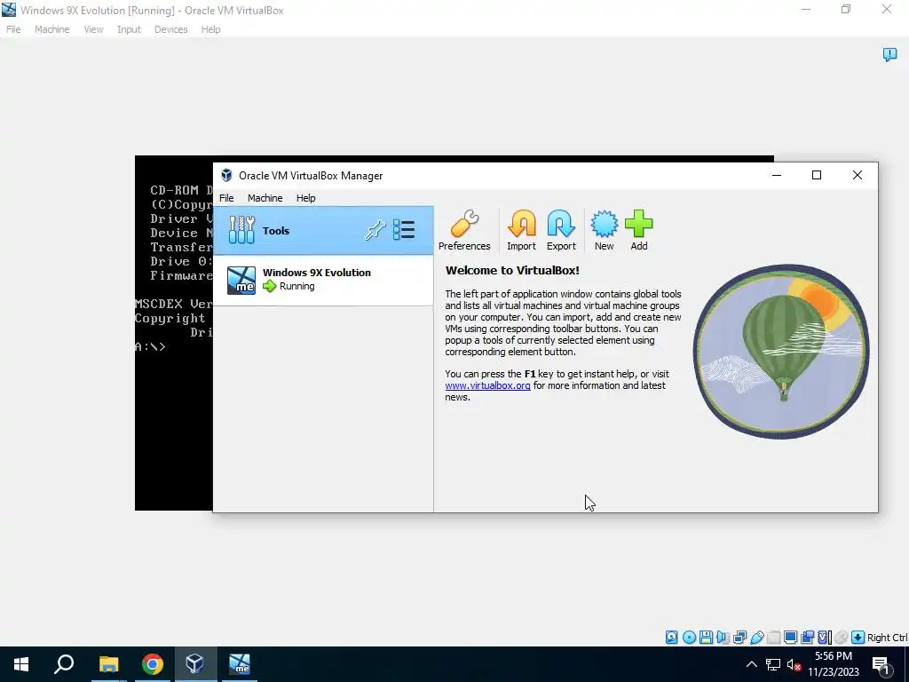909x682 pixels.
Task: Open Input menu of the running VM window
Action: click(129, 29)
